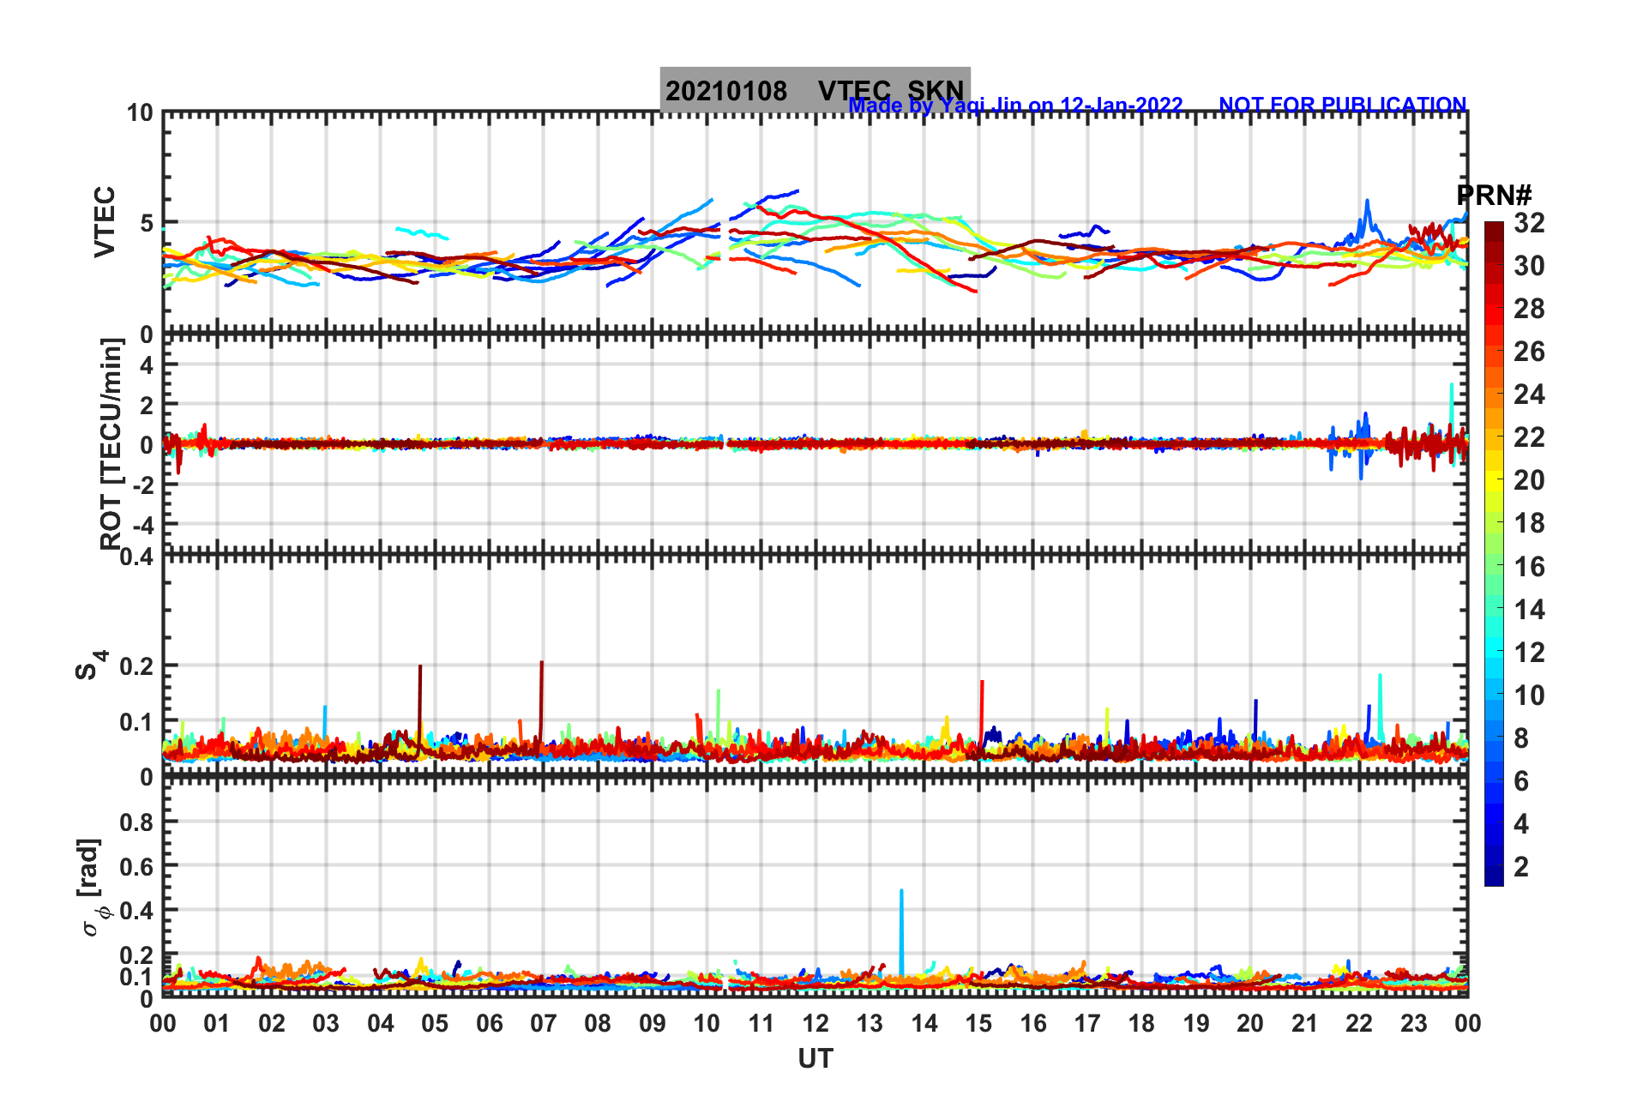1631x1108 pixels.
Task: Click the ROT [TECU/min] y-axis label
Action: click(x=111, y=443)
